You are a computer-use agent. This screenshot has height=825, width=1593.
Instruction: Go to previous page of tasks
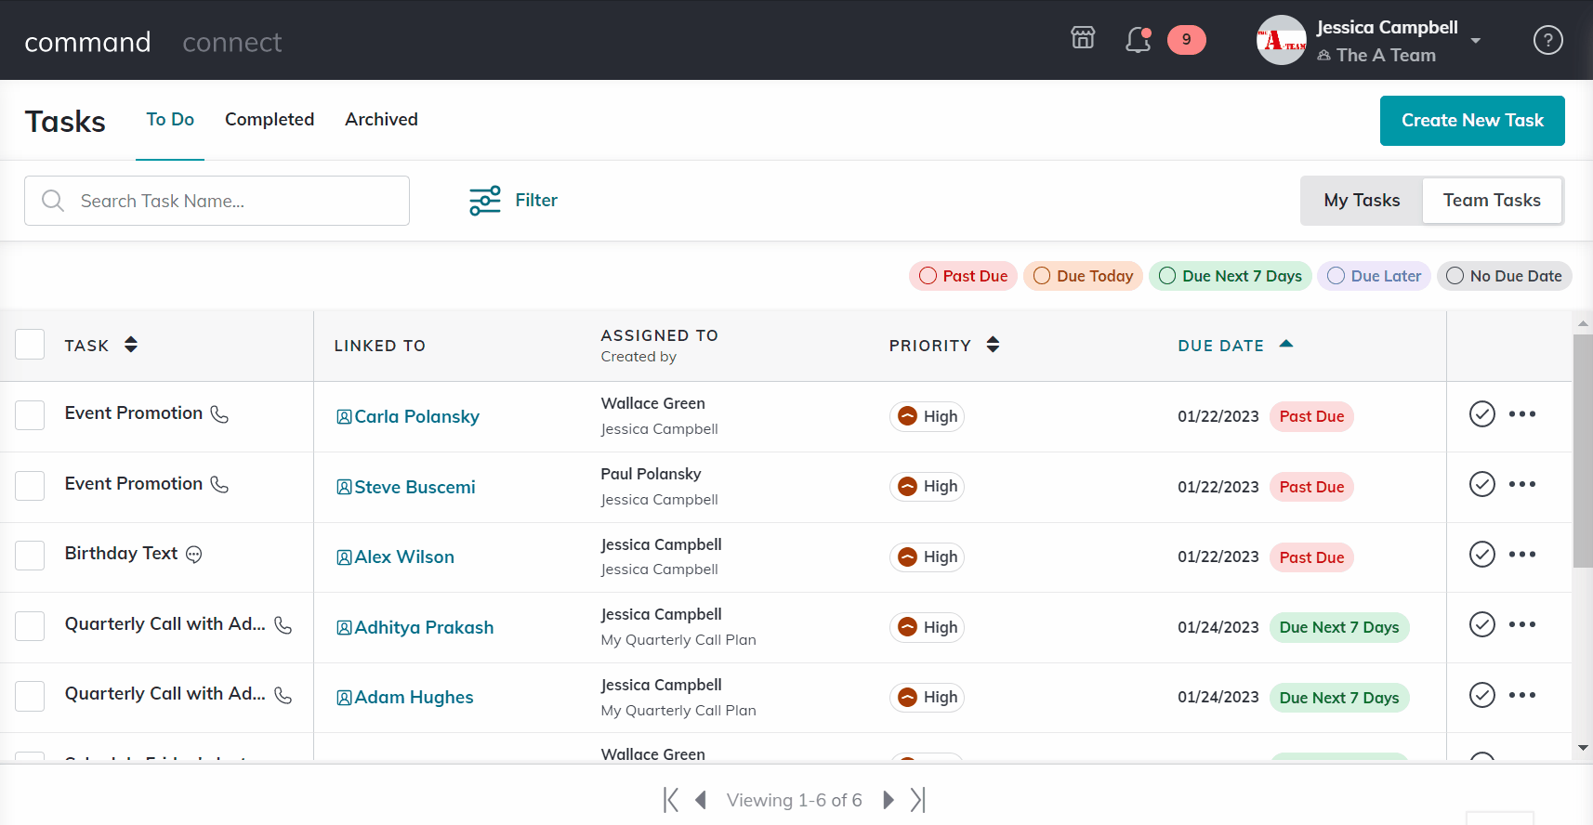[702, 800]
